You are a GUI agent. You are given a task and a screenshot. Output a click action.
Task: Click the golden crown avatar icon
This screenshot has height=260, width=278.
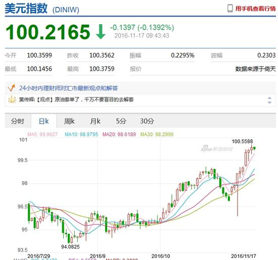pos(12,99)
